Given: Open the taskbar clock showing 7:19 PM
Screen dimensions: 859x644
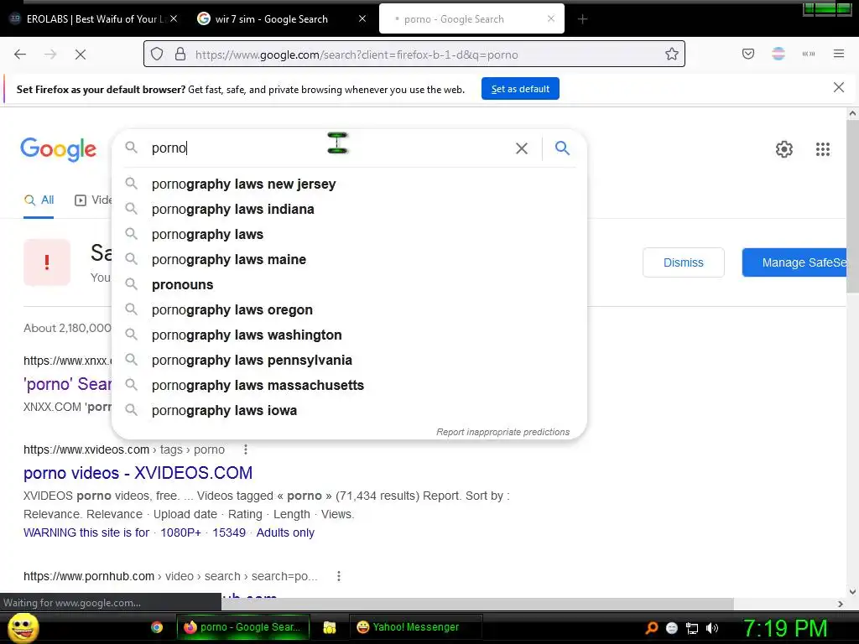Looking at the screenshot, I should [x=784, y=628].
